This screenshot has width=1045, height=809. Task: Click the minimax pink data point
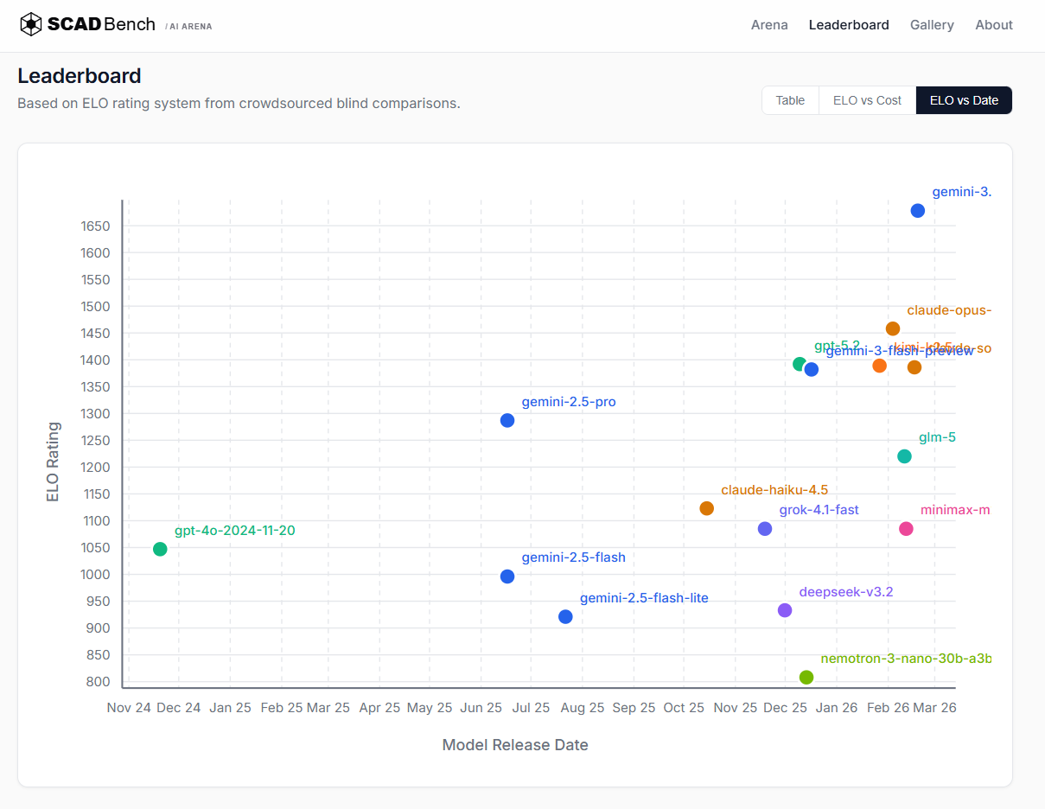pyautogui.click(x=906, y=529)
